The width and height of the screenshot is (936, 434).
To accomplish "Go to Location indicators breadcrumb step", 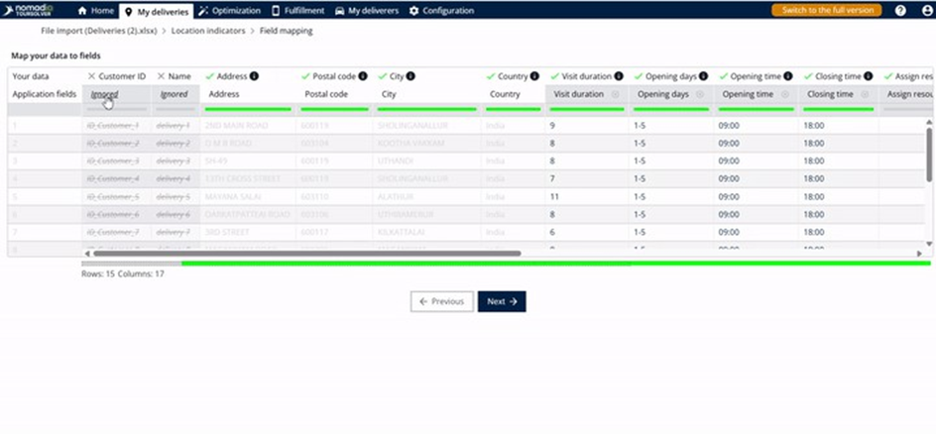I will [x=209, y=31].
